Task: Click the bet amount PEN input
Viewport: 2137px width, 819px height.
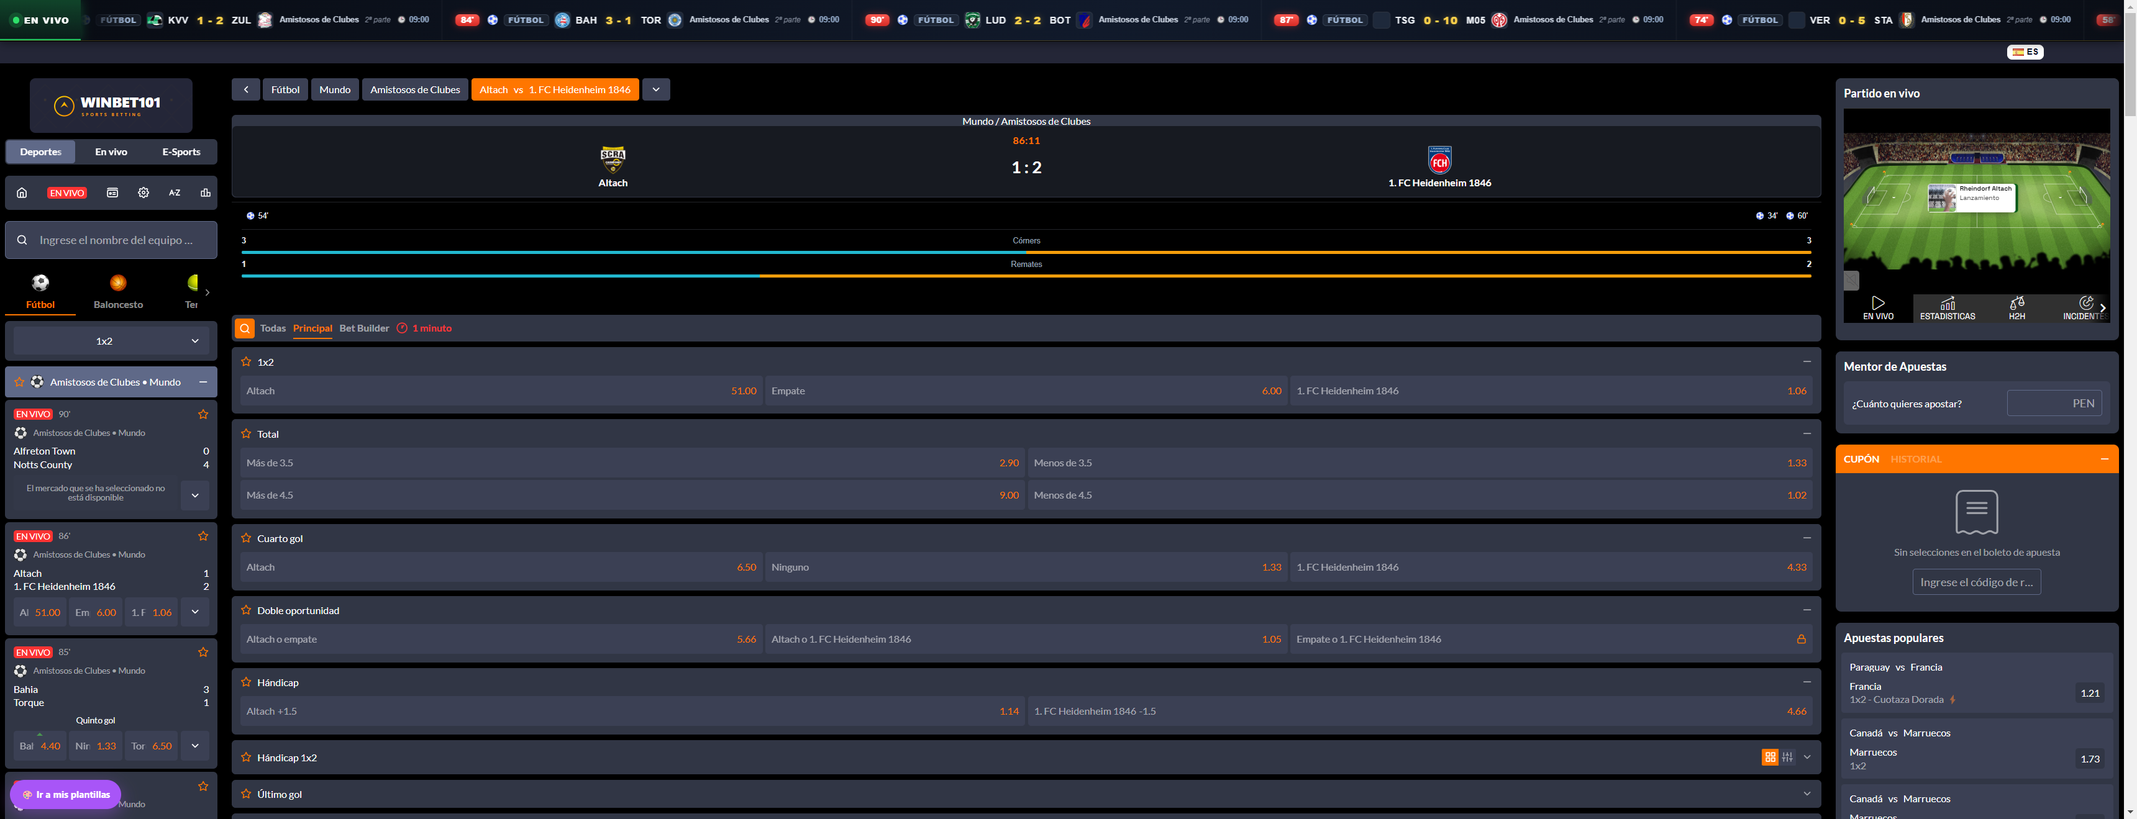Action: [x=2054, y=404]
